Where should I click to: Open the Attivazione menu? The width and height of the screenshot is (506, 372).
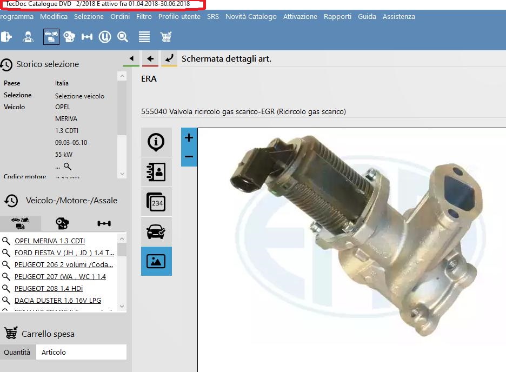(x=300, y=16)
